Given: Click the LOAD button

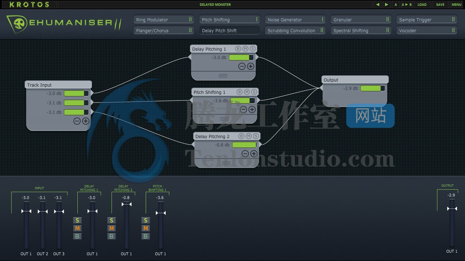Looking at the screenshot, I should 422,5.
